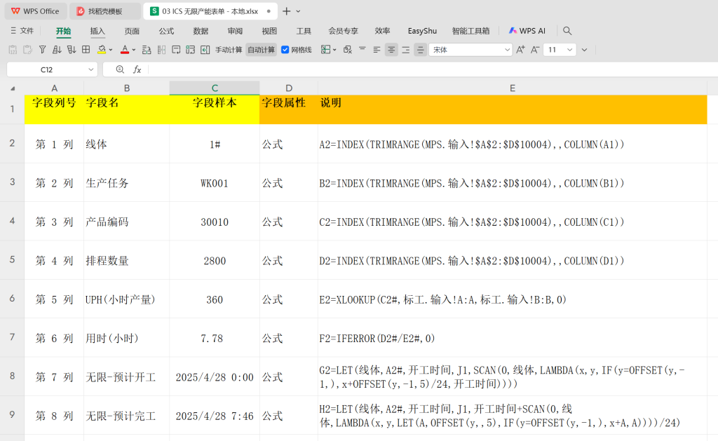Switch to the 数据 ribbon tab
The height and width of the screenshot is (441, 718).
[201, 31]
